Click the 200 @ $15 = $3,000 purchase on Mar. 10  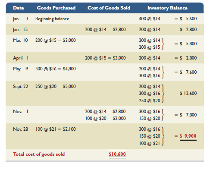tap(56, 40)
